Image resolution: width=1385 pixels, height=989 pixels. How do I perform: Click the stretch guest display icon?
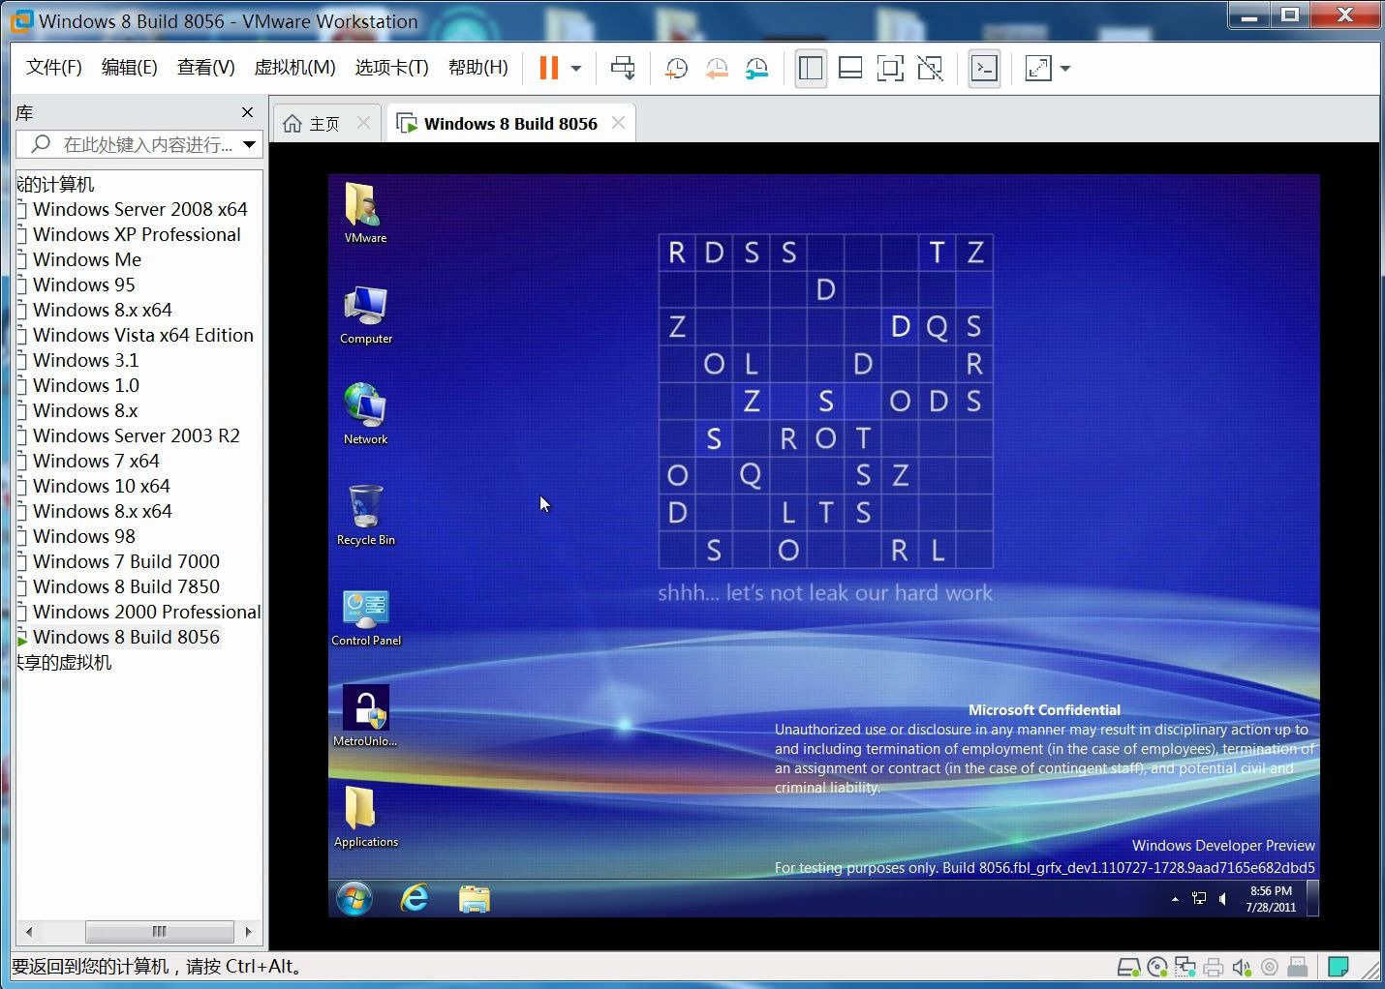pyautogui.click(x=1038, y=68)
